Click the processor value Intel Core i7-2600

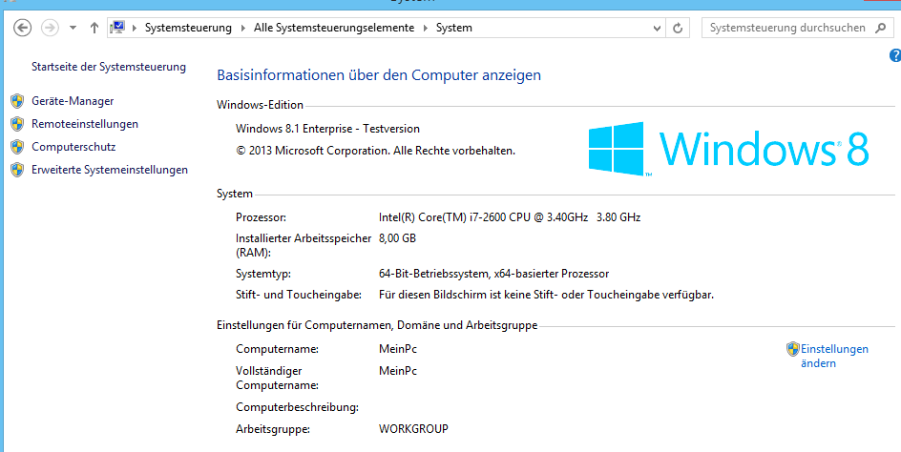pos(509,217)
